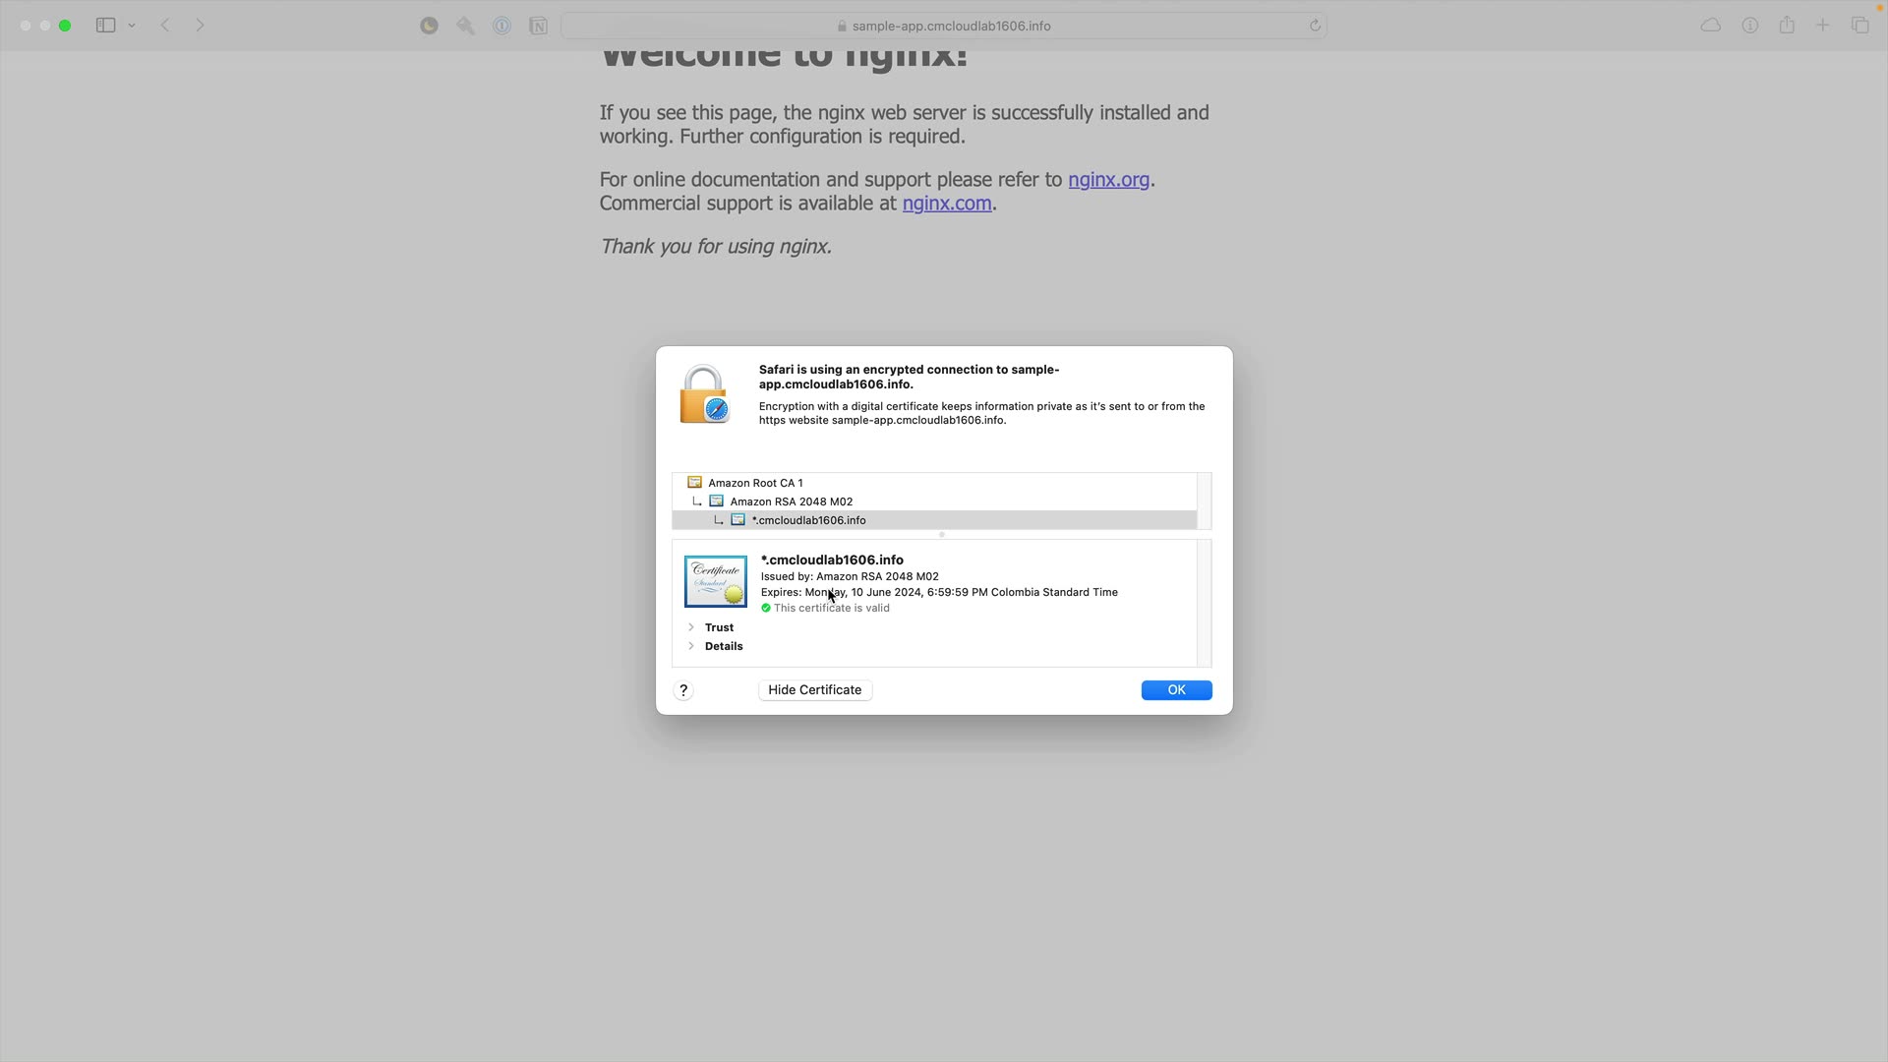Open help with the question mark button

click(x=683, y=690)
